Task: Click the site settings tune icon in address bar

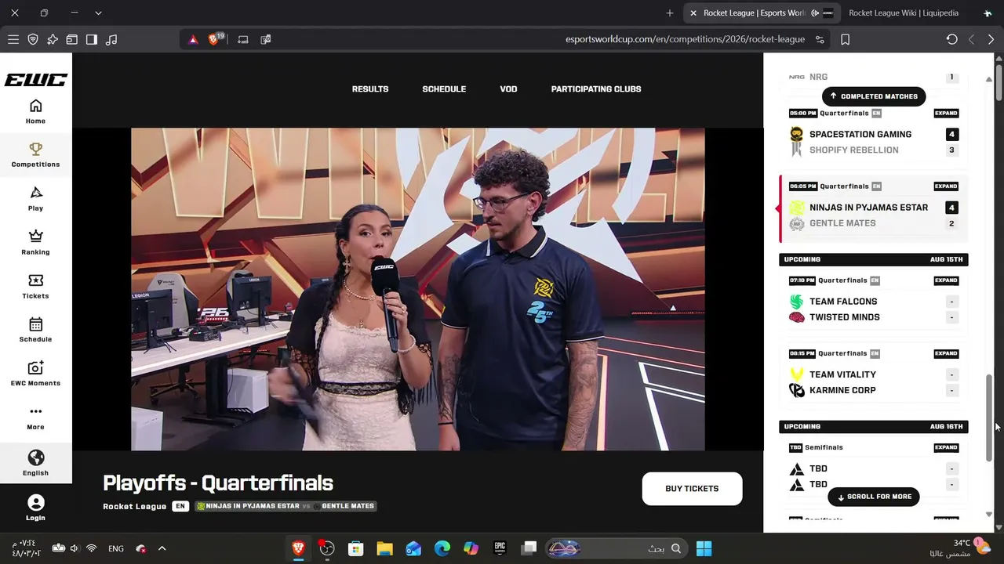Action: (820, 39)
